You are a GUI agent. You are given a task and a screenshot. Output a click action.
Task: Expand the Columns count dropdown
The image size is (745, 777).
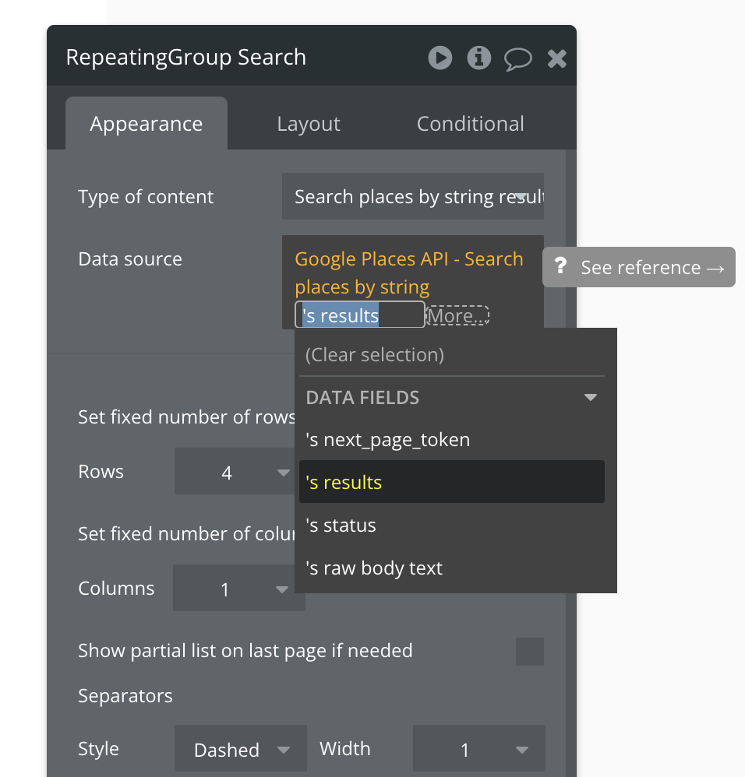pos(232,589)
